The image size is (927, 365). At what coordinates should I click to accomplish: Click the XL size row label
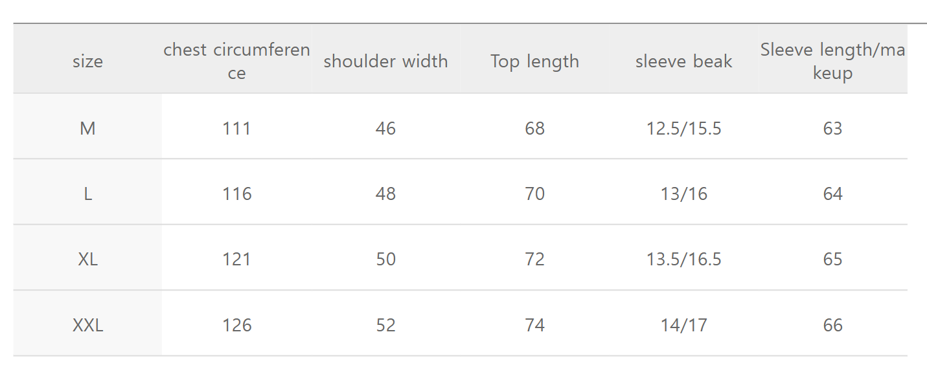pos(87,259)
